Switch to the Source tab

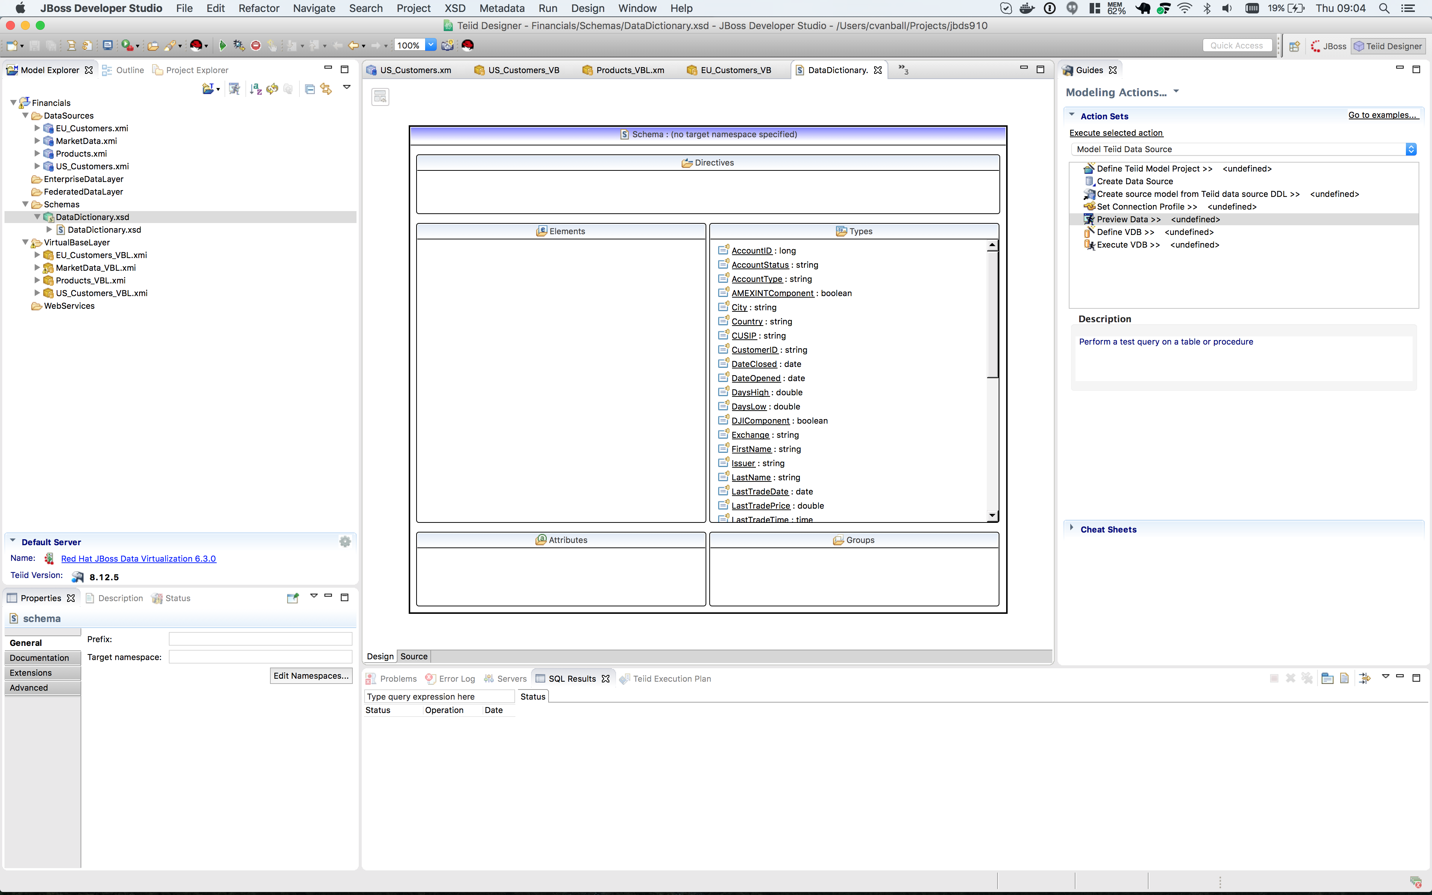pyautogui.click(x=413, y=656)
